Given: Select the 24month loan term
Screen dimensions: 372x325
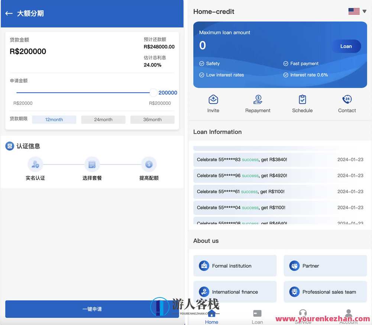Looking at the screenshot, I should pos(103,119).
